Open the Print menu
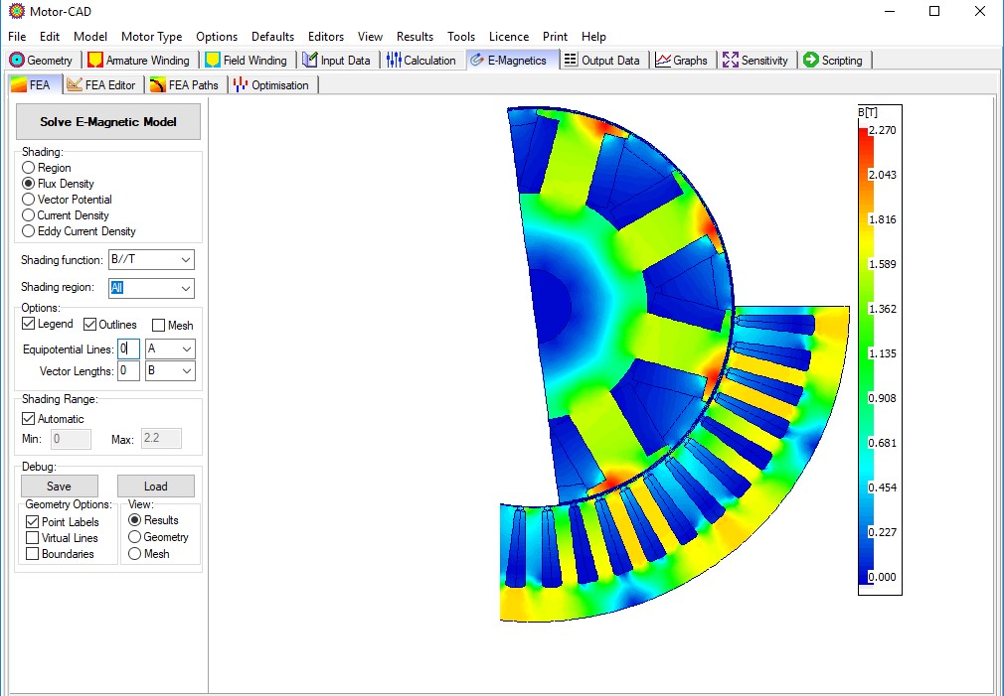Viewport: 1004px width, 696px height. [x=555, y=37]
